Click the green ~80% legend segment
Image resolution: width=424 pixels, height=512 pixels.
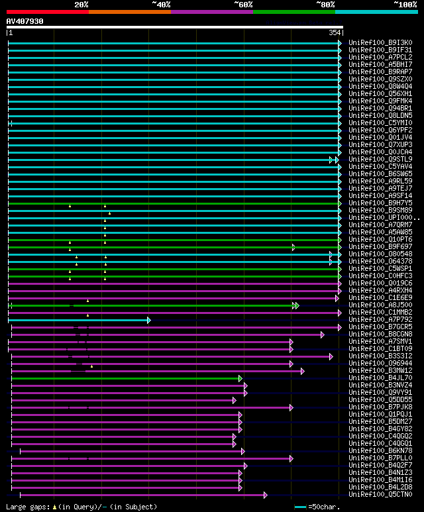[x=294, y=12]
